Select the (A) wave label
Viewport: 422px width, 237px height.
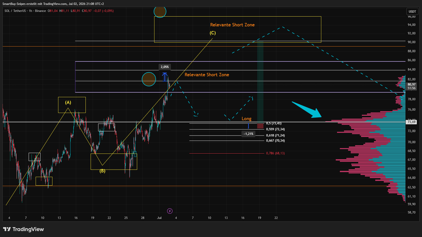(x=68, y=102)
